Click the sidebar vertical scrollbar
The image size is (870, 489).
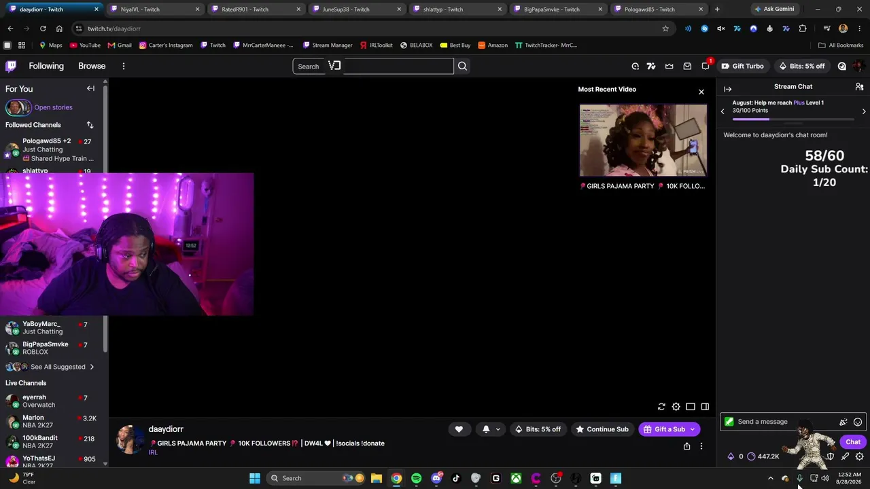click(105, 217)
